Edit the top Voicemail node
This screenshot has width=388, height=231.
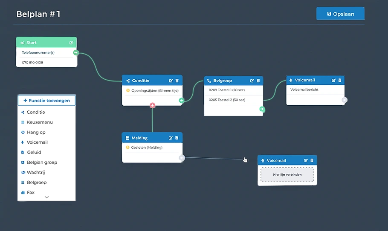pos(334,80)
